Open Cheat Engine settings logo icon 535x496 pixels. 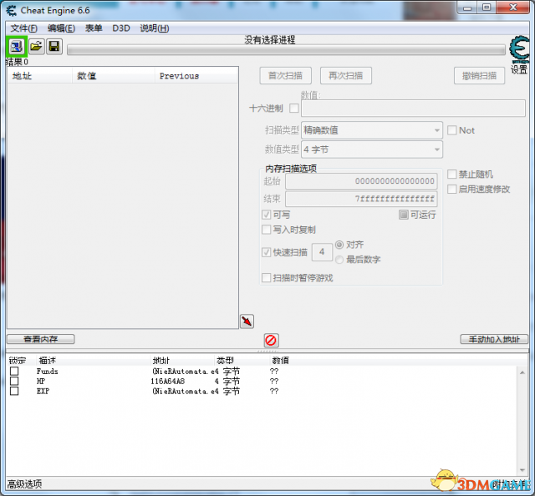coord(519,50)
